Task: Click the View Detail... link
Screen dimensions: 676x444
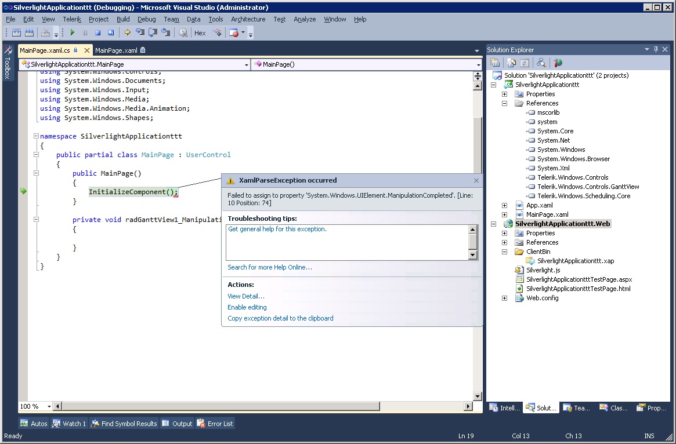Action: (246, 296)
